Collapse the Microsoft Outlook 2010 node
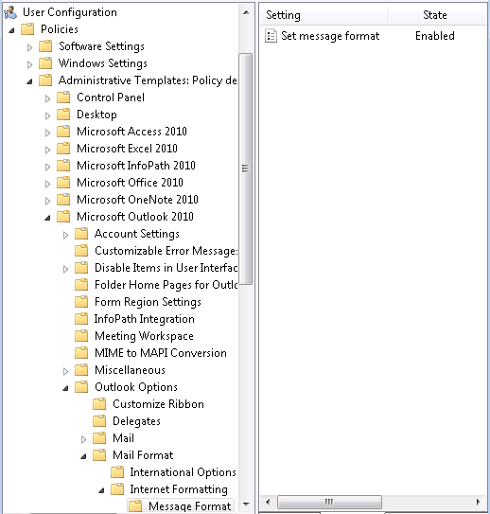The width and height of the screenshot is (490, 514). pos(47,218)
